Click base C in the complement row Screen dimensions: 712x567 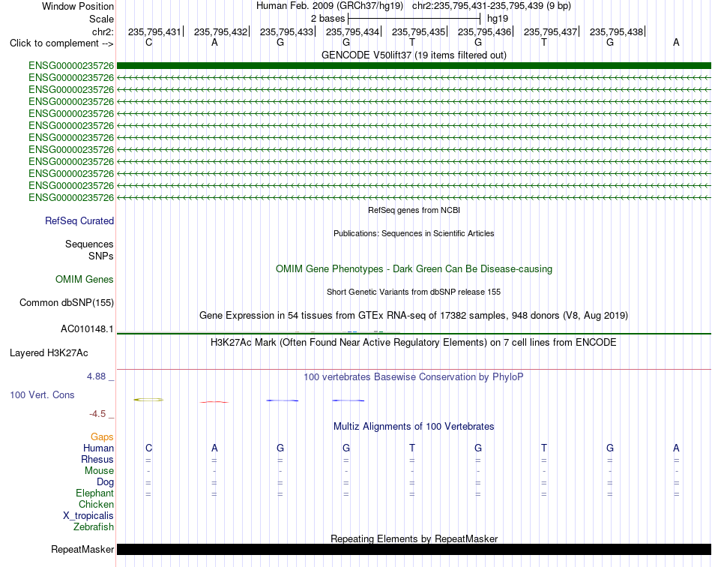click(148, 43)
